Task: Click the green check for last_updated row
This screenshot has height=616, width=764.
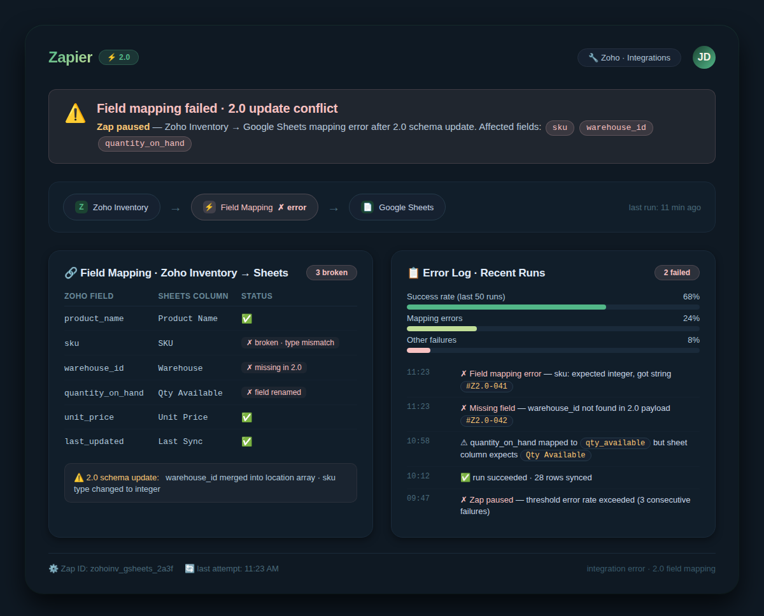Action: (247, 441)
